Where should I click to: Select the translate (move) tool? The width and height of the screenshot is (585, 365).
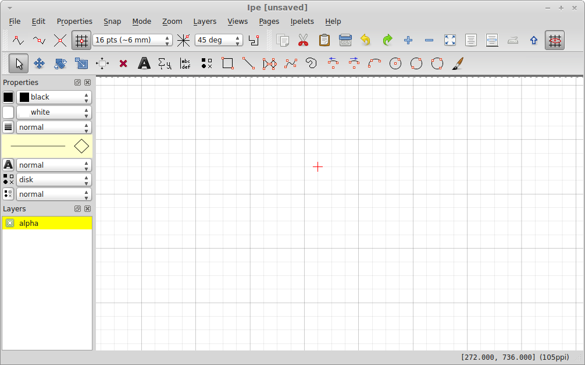pos(39,63)
